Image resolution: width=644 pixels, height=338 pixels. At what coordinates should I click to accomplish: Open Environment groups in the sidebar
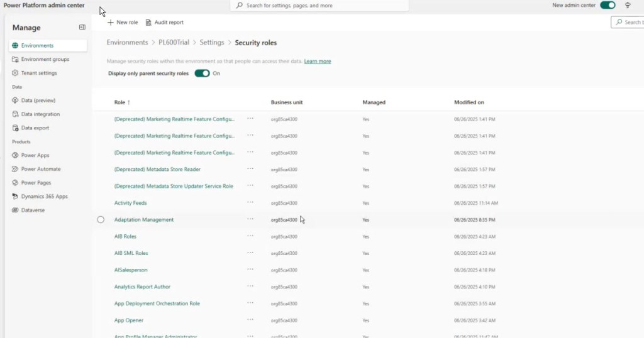(x=45, y=60)
